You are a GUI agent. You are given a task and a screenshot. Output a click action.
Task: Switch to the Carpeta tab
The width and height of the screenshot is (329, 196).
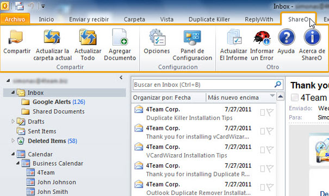134,20
